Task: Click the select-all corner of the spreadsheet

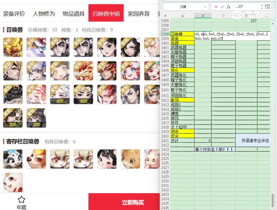Action: tap(165, 16)
